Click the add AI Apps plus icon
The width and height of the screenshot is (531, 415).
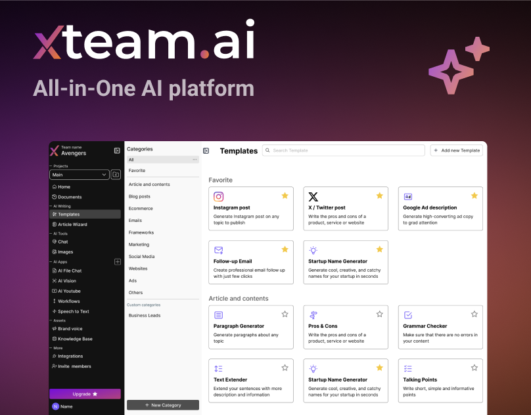pyautogui.click(x=118, y=261)
